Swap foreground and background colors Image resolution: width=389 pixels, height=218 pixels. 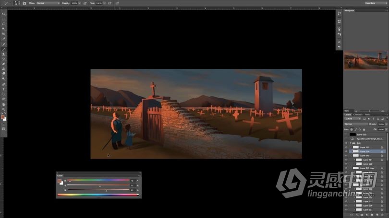[x=5, y=114]
